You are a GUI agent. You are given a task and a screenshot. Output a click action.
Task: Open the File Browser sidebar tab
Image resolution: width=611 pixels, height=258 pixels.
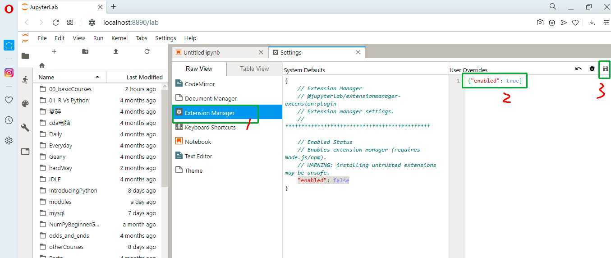25,56
